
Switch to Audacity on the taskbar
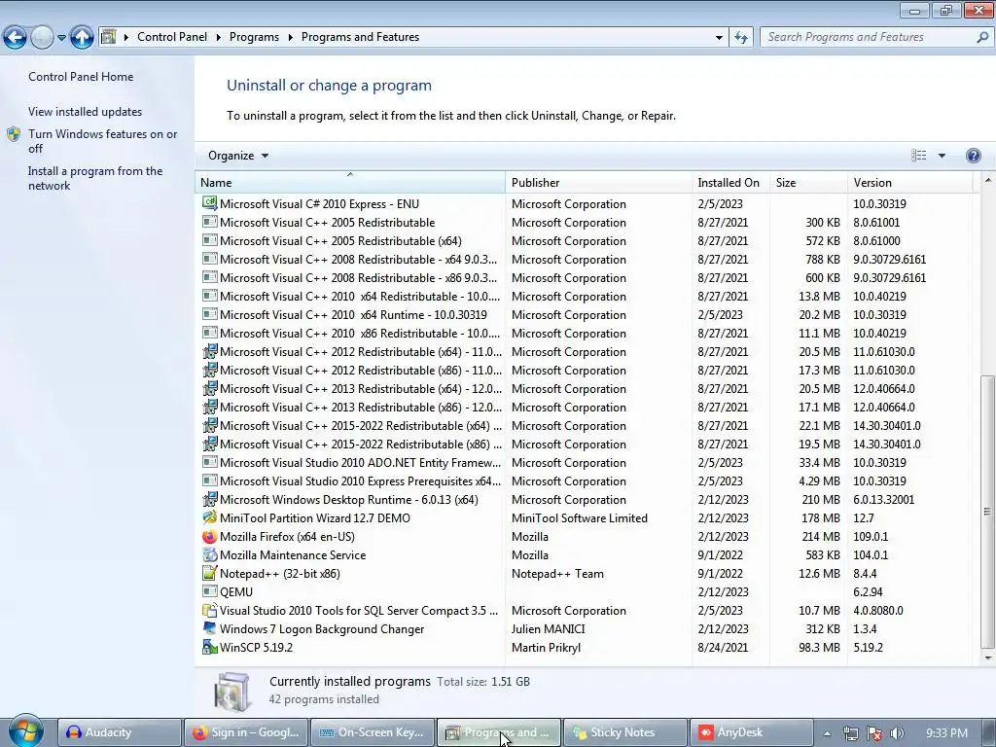(120, 732)
